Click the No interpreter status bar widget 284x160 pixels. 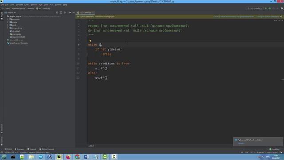tap(272, 152)
